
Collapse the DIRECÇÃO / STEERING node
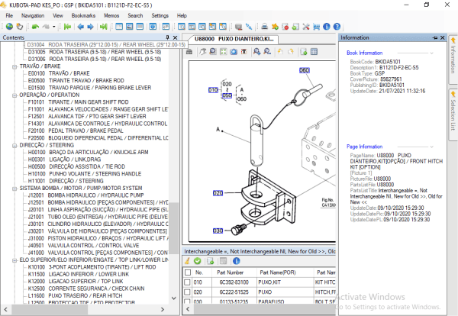pos(15,146)
